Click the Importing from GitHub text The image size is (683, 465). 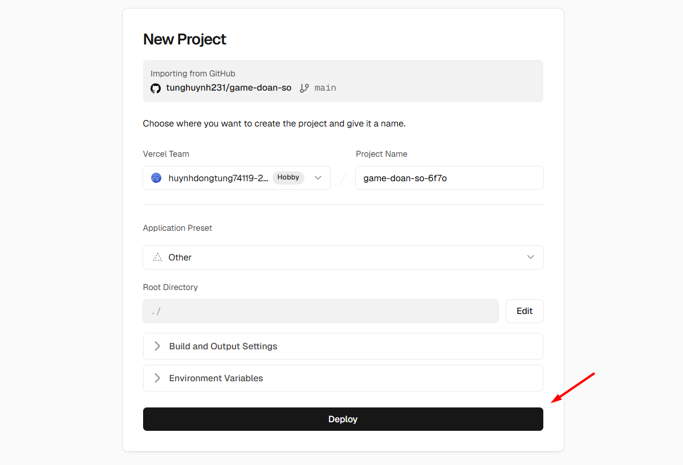click(193, 74)
